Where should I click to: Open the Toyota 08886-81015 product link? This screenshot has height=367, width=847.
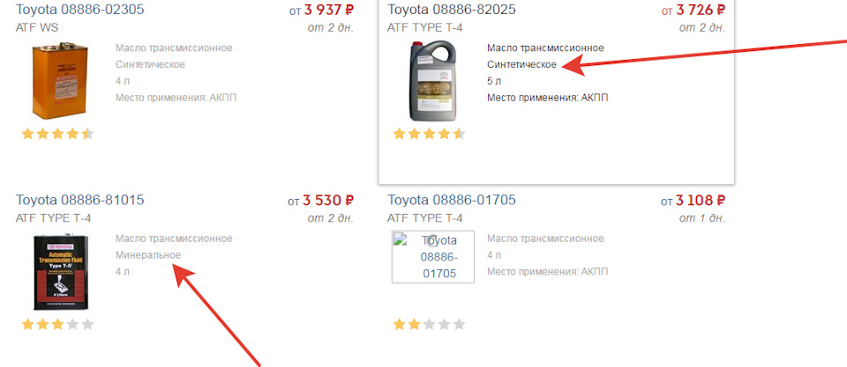click(79, 200)
